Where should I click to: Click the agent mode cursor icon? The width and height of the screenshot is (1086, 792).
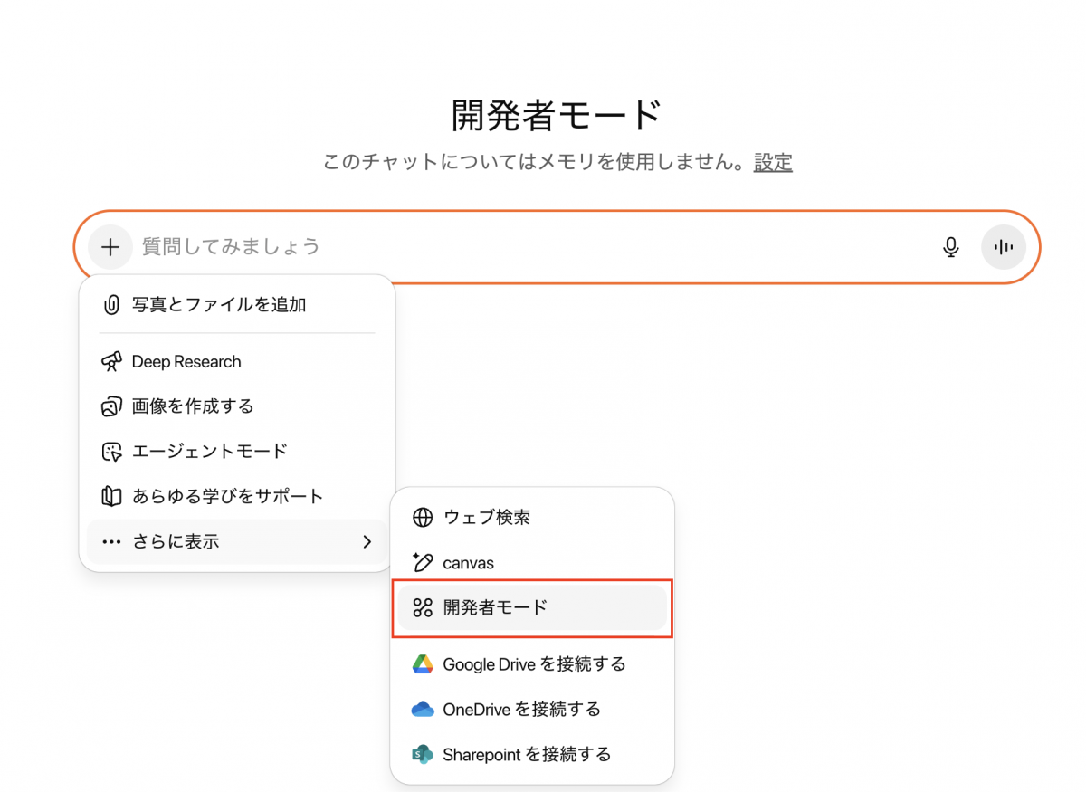point(111,451)
